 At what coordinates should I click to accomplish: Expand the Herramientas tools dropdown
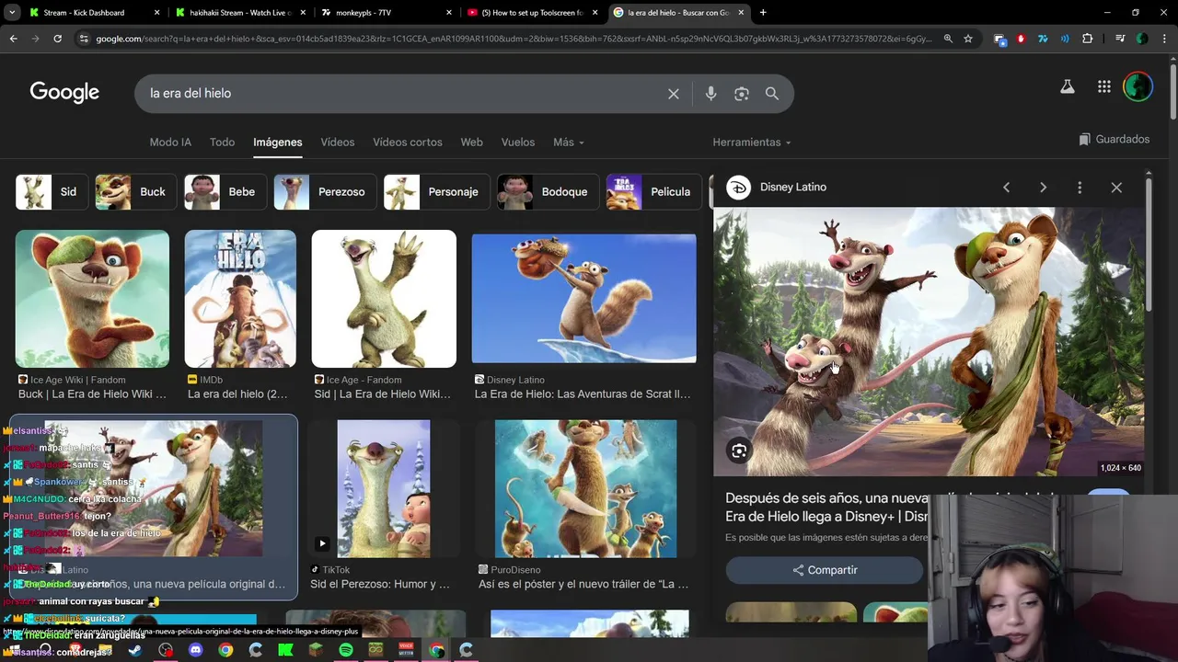pos(752,143)
